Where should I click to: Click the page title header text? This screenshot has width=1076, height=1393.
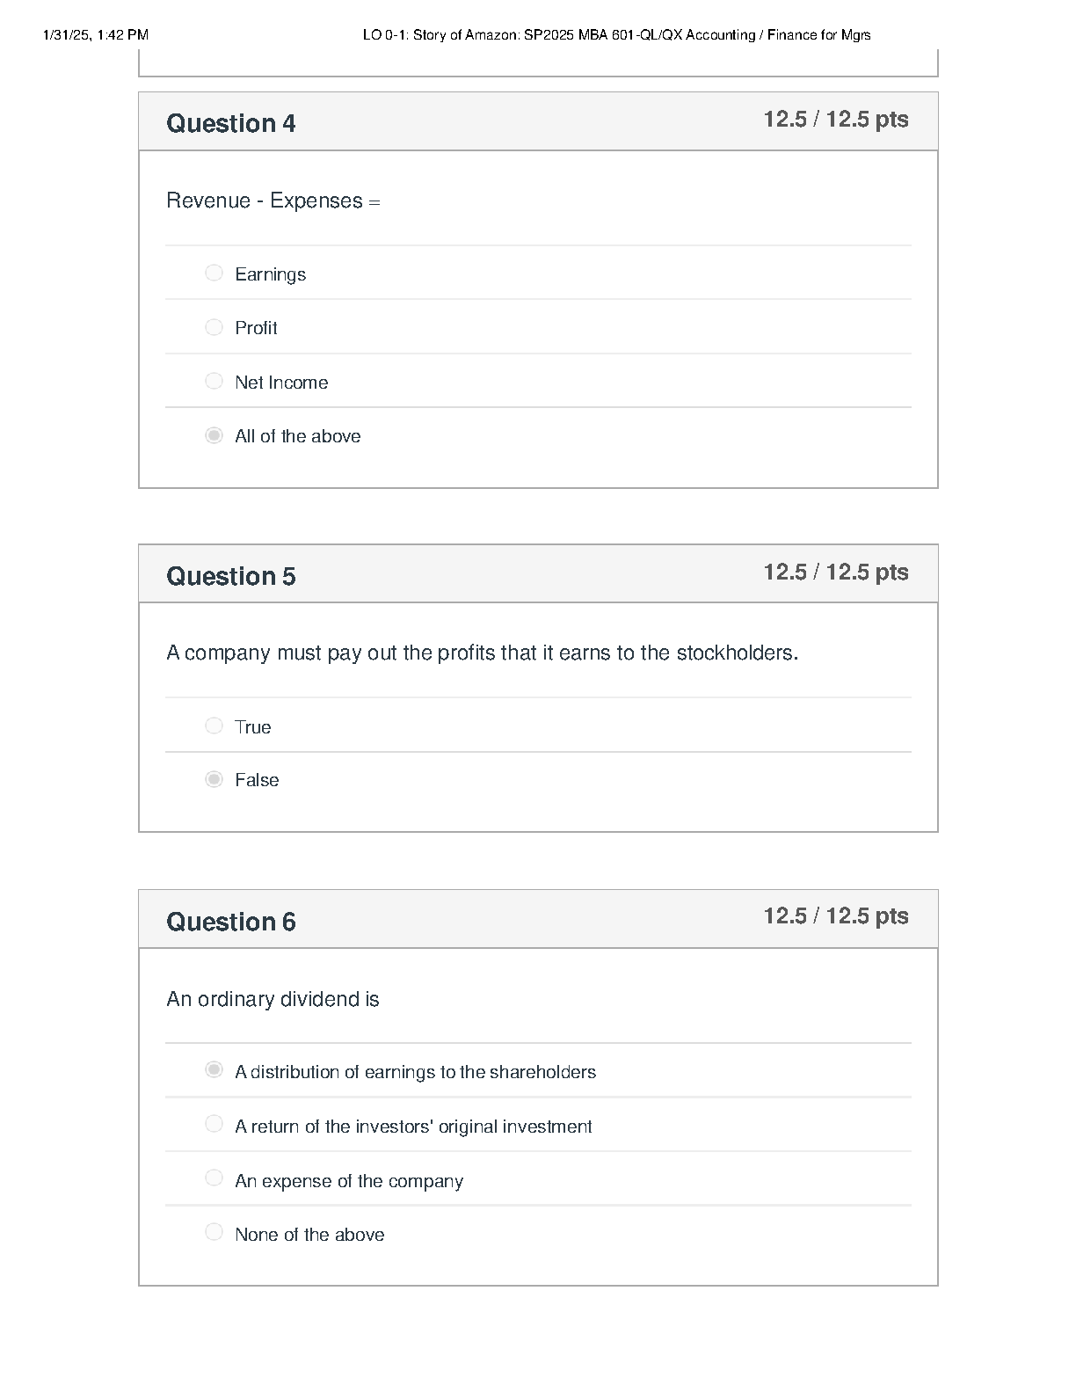point(616,35)
